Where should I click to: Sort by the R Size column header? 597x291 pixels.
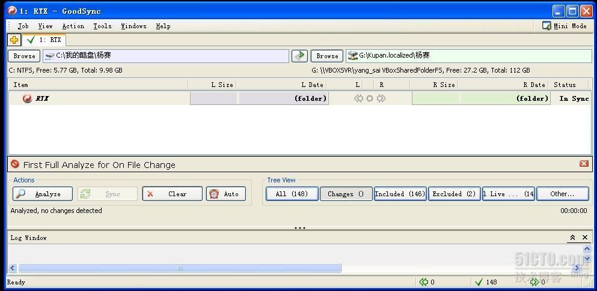click(434, 85)
